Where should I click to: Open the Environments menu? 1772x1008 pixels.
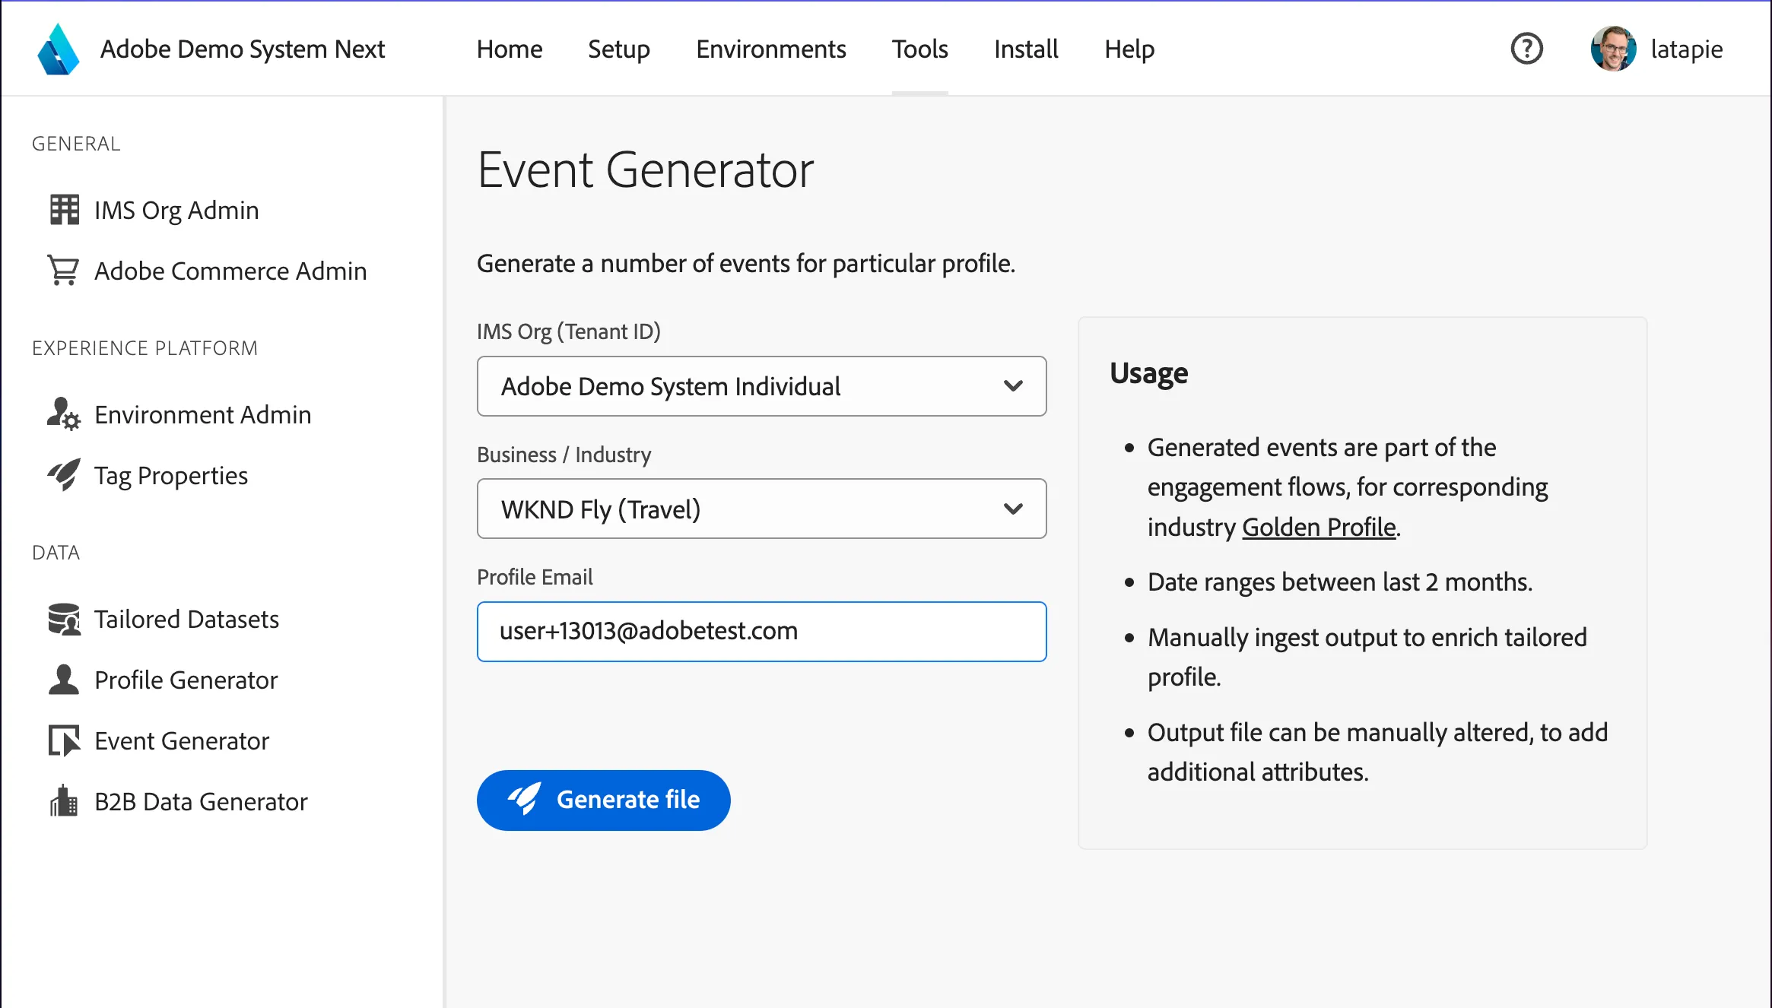click(771, 49)
